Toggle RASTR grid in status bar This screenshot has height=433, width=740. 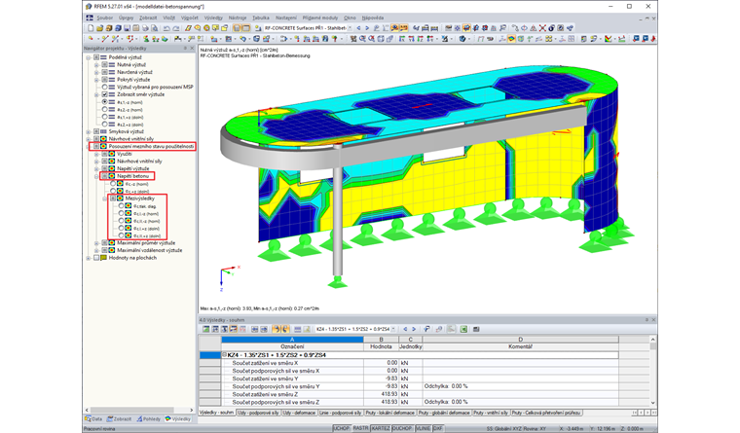click(360, 428)
